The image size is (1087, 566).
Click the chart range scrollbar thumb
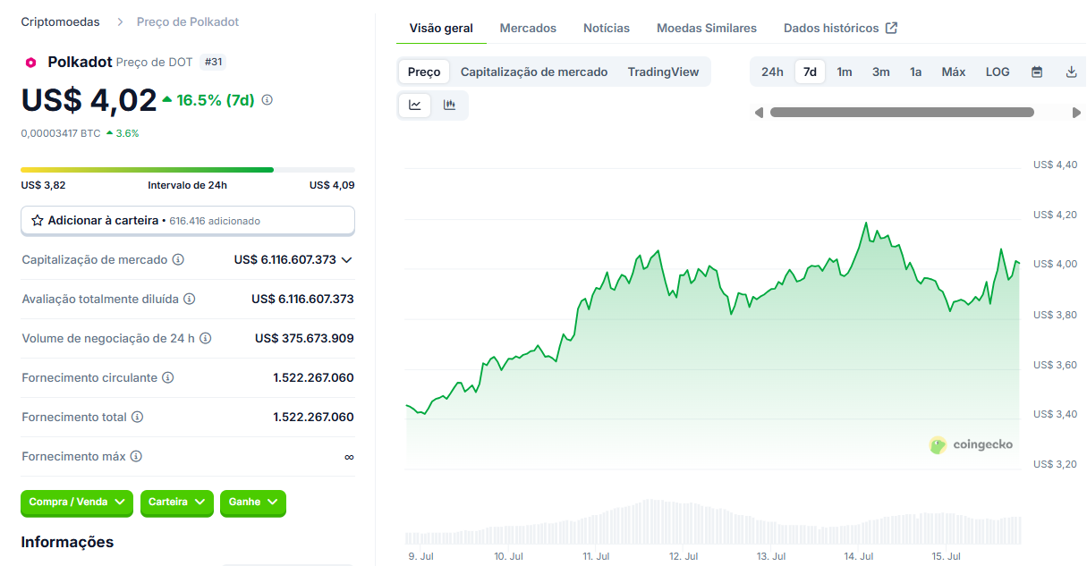(x=902, y=113)
